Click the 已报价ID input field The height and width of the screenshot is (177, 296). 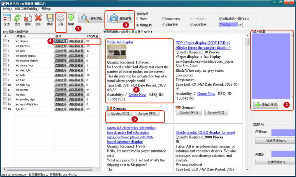click(x=284, y=132)
